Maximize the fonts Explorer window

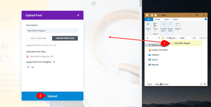click(197, 15)
